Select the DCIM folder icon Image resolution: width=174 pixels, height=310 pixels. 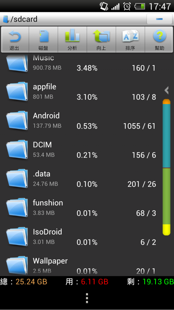tap(17, 150)
